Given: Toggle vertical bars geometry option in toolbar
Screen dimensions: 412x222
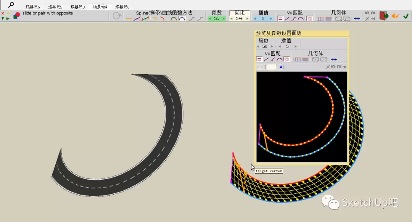Looking at the screenshot, I should 320,19.
